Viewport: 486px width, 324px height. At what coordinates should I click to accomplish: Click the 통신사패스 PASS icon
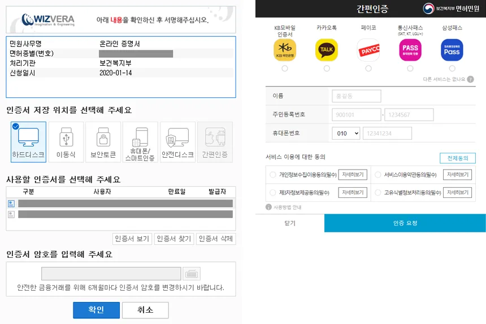(410, 50)
